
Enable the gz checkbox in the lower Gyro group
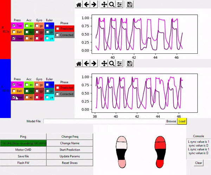[37, 97]
